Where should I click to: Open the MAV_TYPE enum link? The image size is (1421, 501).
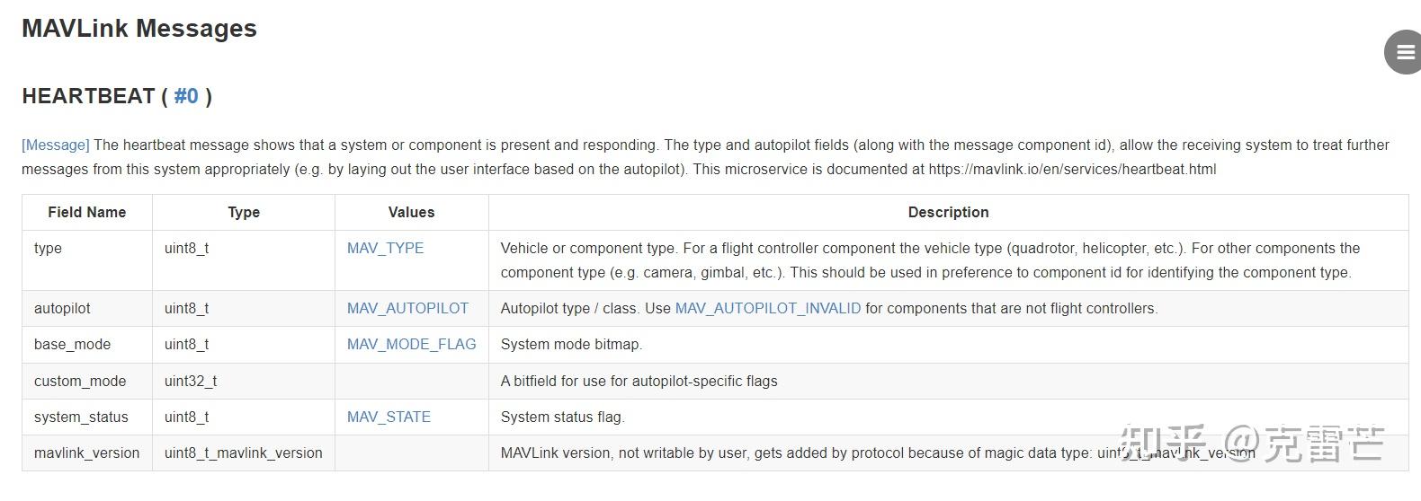tap(385, 248)
